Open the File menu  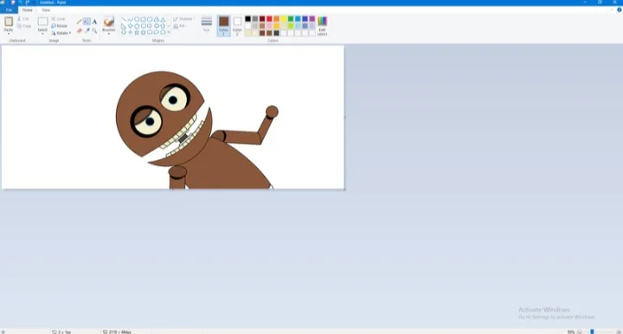[9, 10]
